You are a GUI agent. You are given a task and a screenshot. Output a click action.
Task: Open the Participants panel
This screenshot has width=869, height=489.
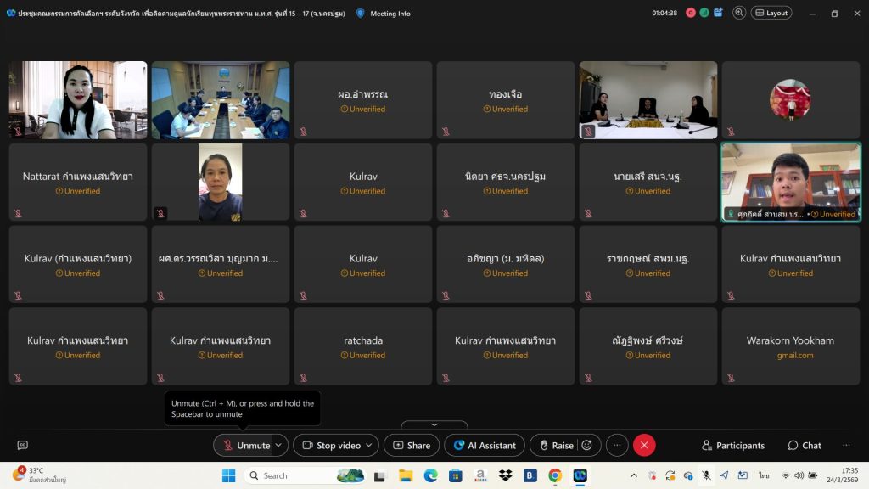click(x=733, y=446)
